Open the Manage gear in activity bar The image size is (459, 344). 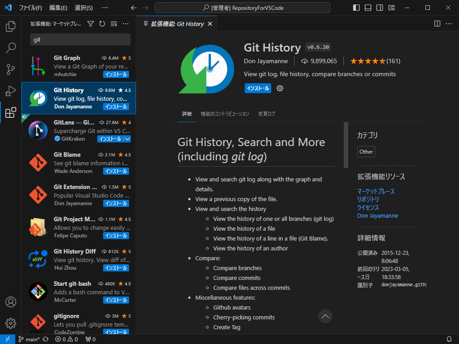coord(11,323)
